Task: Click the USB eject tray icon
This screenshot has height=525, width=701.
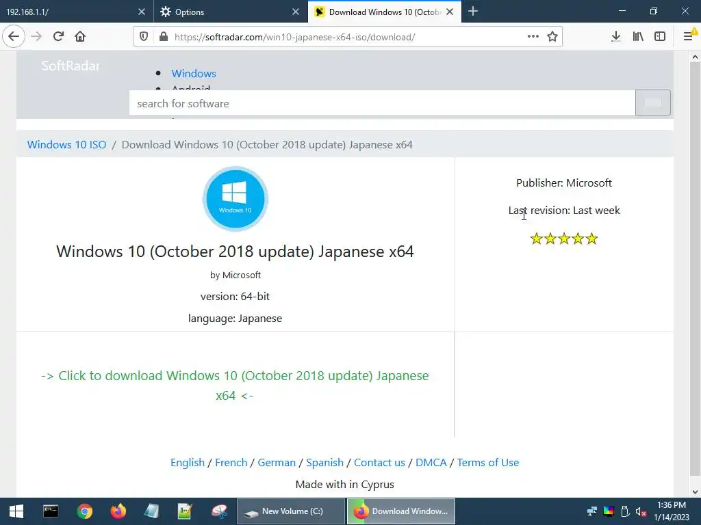Action: click(625, 511)
